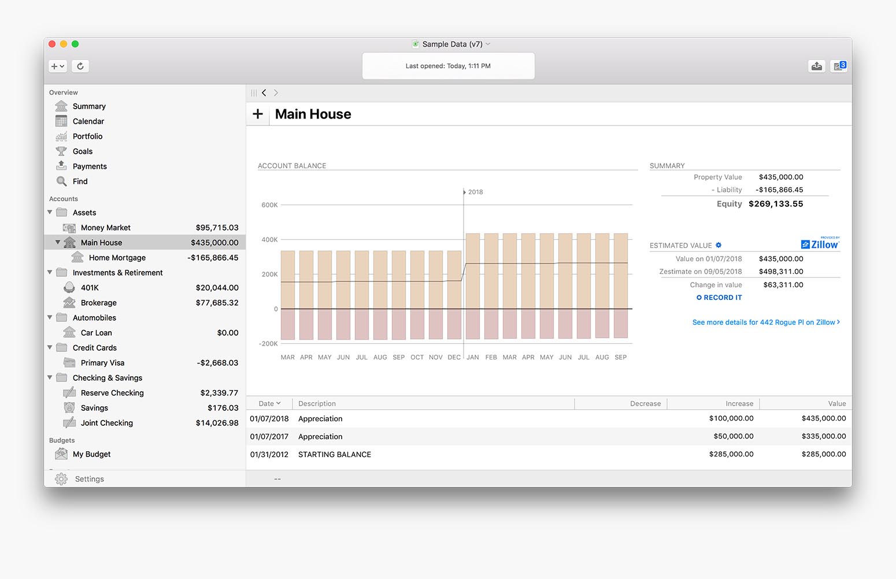The width and height of the screenshot is (896, 579).
Task: Select the Car Loan account icon
Action: [69, 333]
